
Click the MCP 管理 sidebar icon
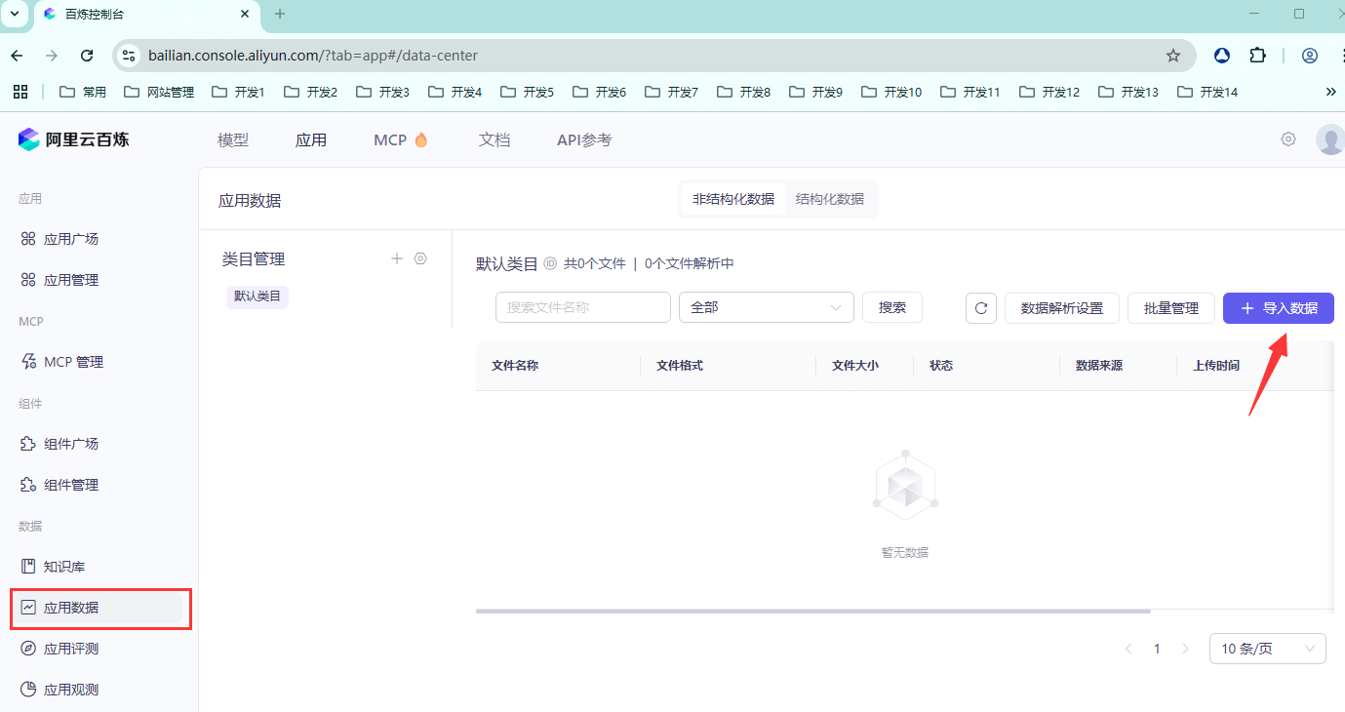pos(28,362)
